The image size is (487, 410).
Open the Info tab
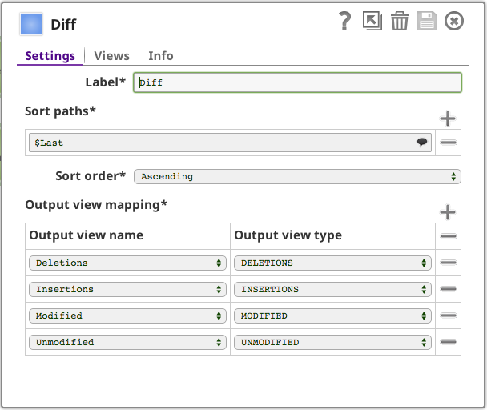click(x=160, y=56)
